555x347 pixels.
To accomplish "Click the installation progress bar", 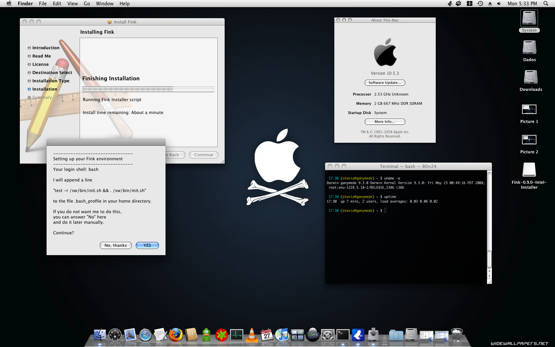I will 148,89.
